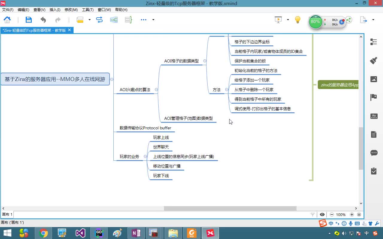
Task: Click the 100% zoom value
Action: pyautogui.click(x=341, y=215)
